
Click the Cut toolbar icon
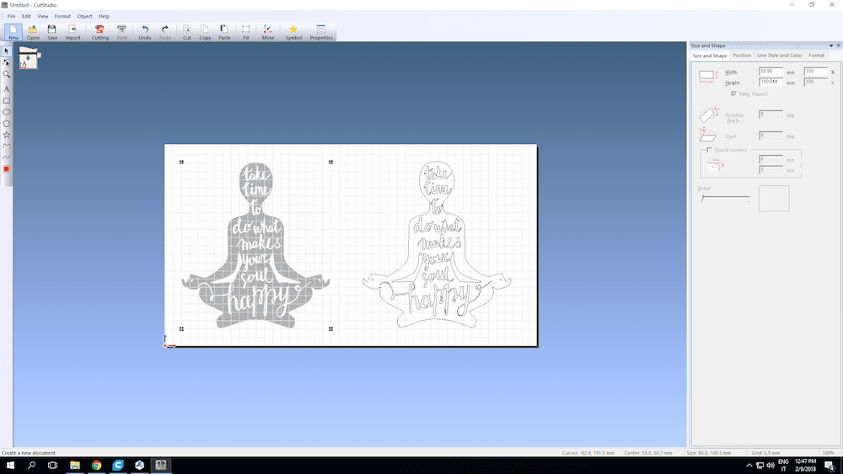click(186, 32)
